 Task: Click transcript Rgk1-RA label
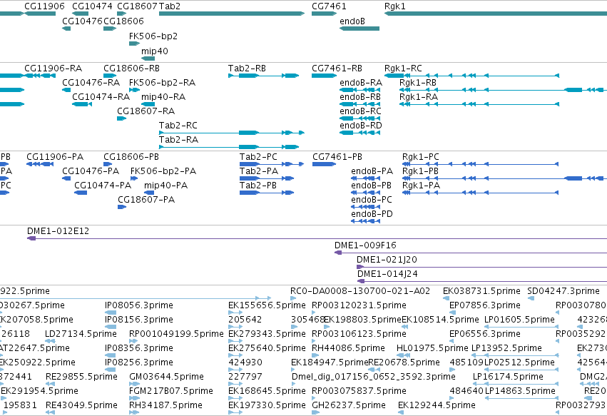[x=419, y=97]
